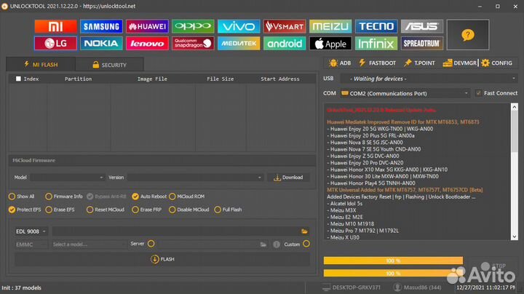Choose the Qualcomm Snapdragon tile
524x294 pixels.
[x=193, y=43]
